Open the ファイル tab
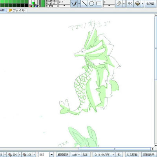The height and width of the screenshot is (157, 157). click(x=17, y=10)
